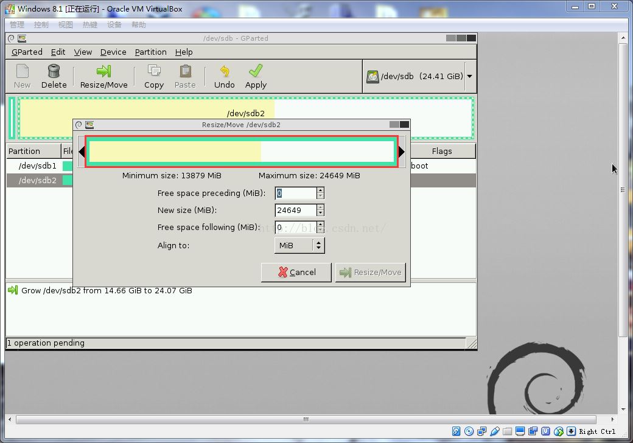Open the Device menu

113,52
